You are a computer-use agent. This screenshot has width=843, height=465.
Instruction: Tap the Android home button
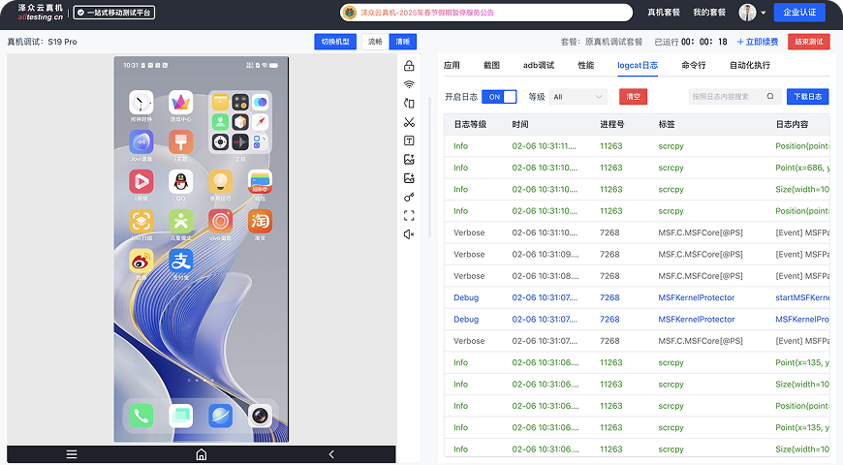tap(202, 454)
